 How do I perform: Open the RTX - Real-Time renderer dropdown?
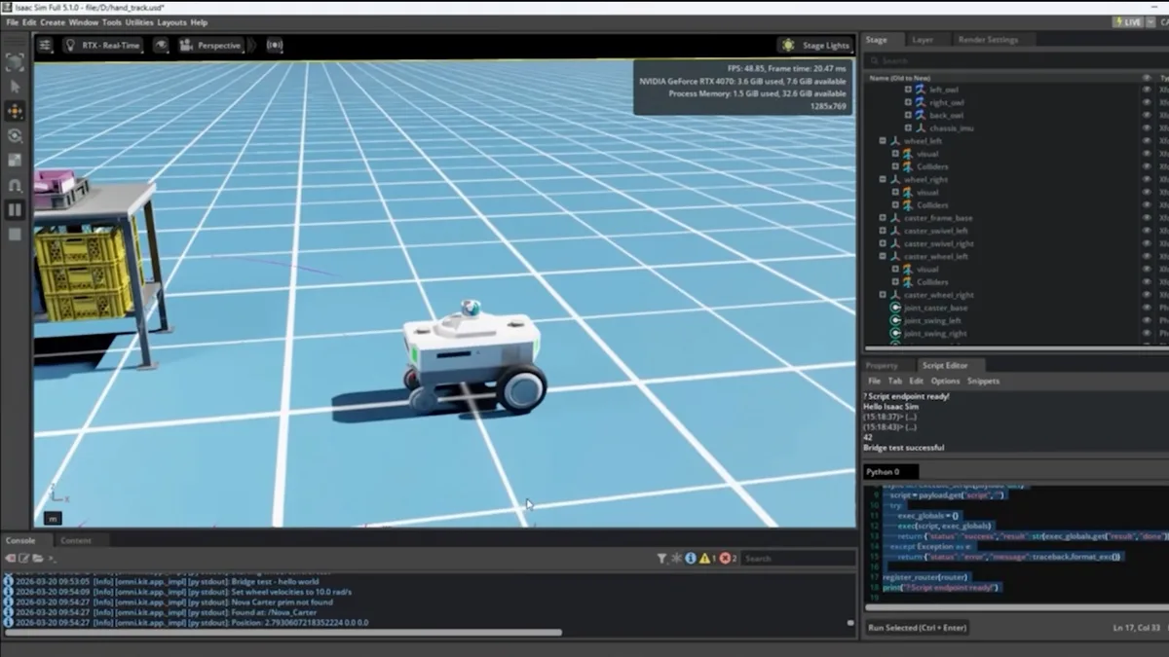[x=103, y=45]
